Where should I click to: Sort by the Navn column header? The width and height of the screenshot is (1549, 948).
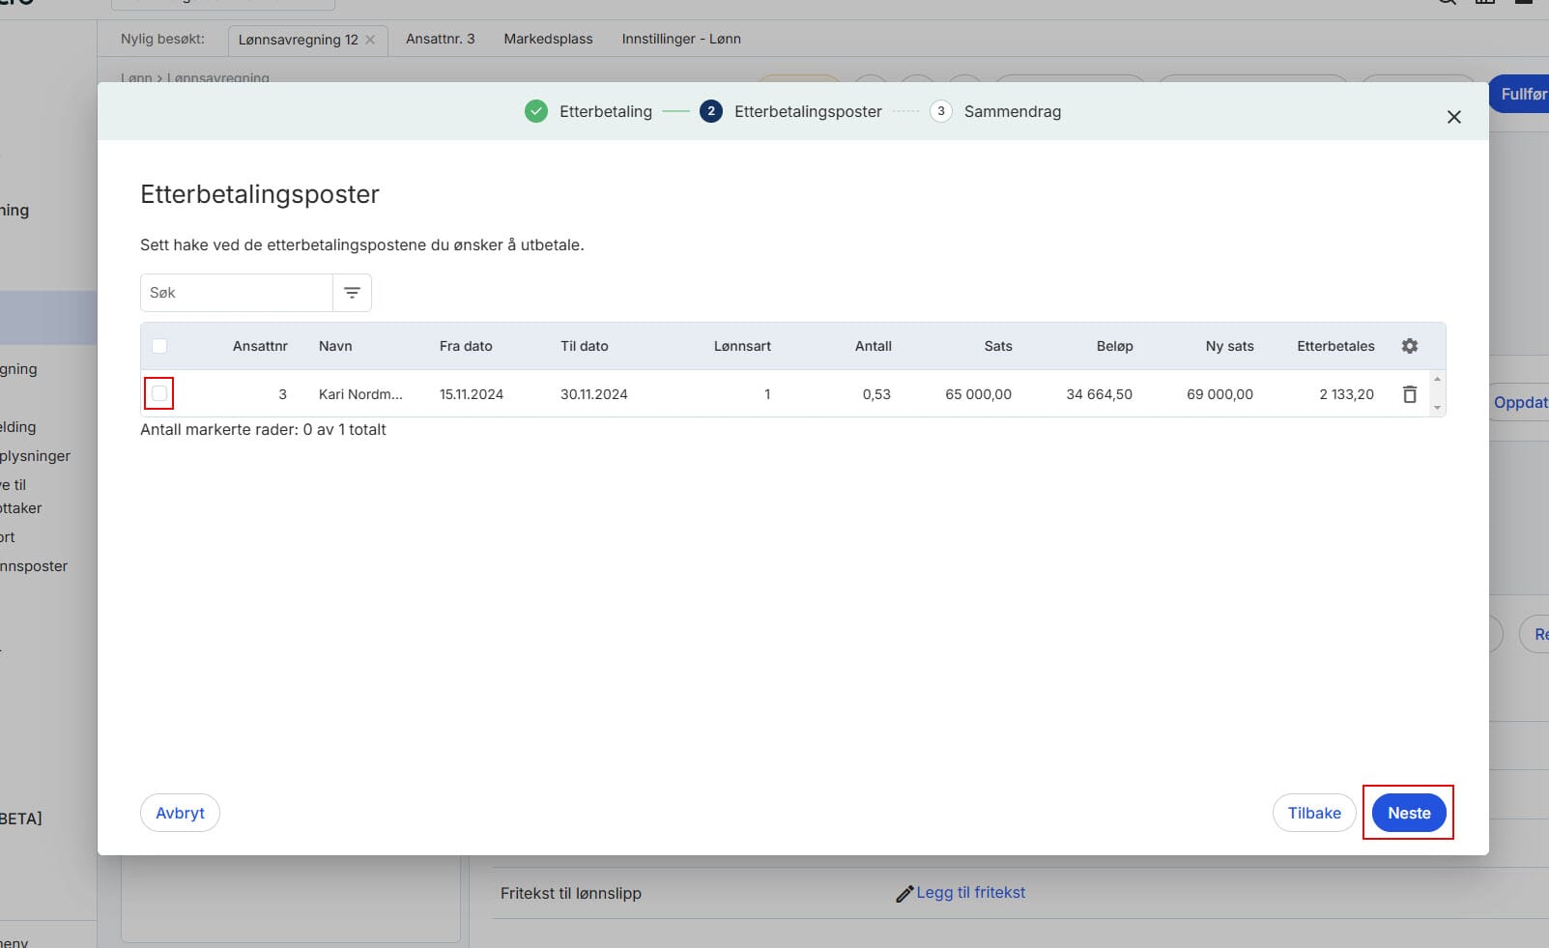click(x=335, y=346)
